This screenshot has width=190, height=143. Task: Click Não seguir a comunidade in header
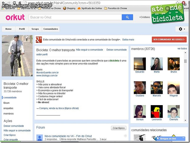[x=89, y=50]
